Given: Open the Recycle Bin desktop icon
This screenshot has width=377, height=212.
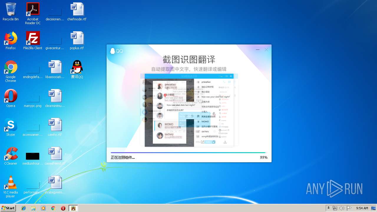Looking at the screenshot, I should pyautogui.click(x=11, y=12).
